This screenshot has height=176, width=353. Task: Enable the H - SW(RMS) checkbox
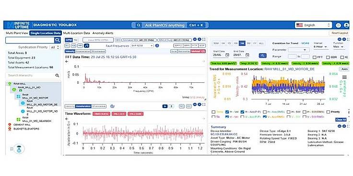tap(305, 112)
